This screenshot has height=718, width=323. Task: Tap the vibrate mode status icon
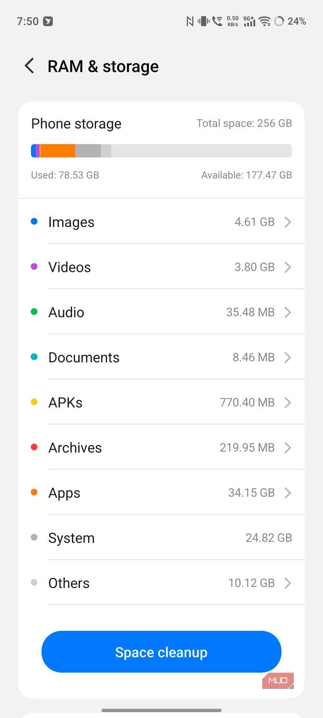pos(204,21)
